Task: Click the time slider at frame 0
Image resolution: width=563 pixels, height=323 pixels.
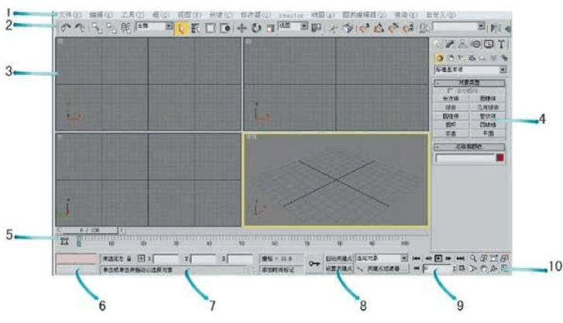Action: tap(89, 230)
